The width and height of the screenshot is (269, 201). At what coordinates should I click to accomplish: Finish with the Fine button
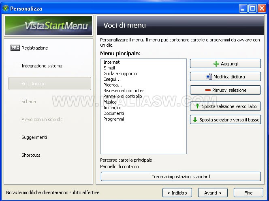click(x=248, y=193)
